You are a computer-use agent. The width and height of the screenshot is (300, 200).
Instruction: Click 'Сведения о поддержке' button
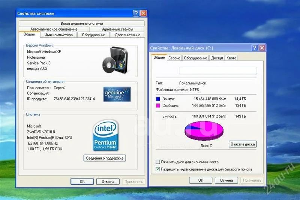tap(105, 158)
